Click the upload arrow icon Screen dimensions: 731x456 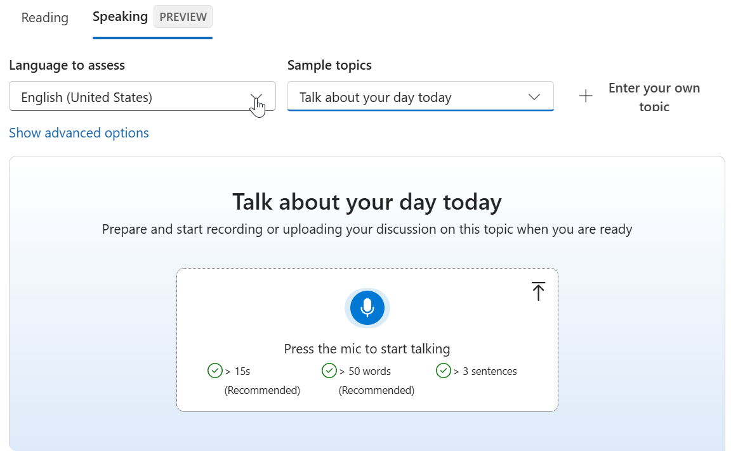tap(538, 291)
